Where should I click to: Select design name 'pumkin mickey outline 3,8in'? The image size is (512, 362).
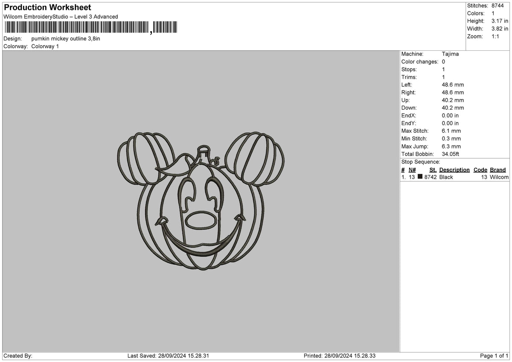(66, 38)
